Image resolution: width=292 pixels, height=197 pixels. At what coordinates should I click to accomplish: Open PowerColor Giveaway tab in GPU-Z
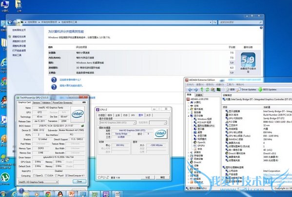tap(62, 102)
